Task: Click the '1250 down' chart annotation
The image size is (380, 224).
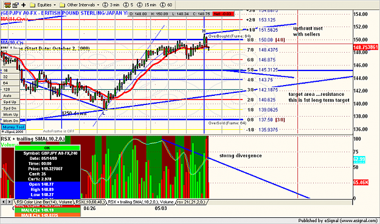Action: (74, 113)
